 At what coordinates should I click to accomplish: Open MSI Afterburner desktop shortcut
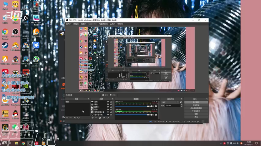click(36, 61)
